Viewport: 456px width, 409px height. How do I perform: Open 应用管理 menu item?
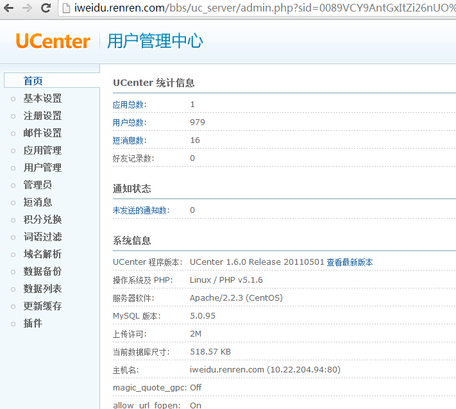tap(42, 150)
